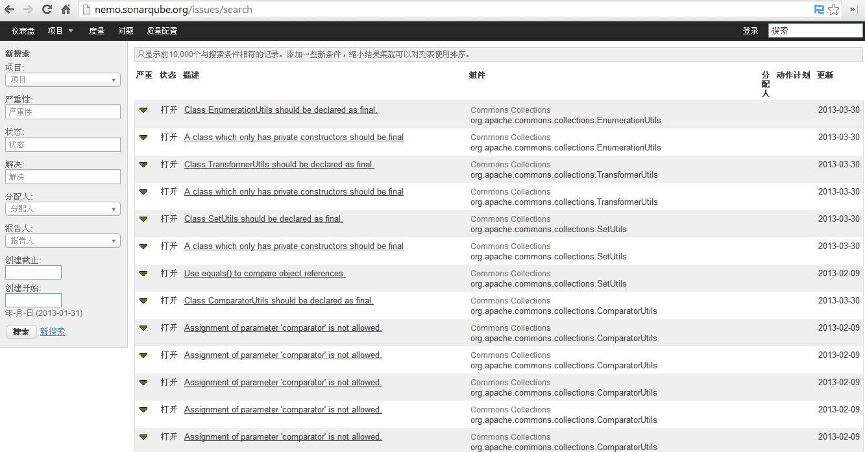Image resolution: width=865 pixels, height=452 pixels.
Task: Focus the top-right 搜索 search box
Action: tap(816, 30)
